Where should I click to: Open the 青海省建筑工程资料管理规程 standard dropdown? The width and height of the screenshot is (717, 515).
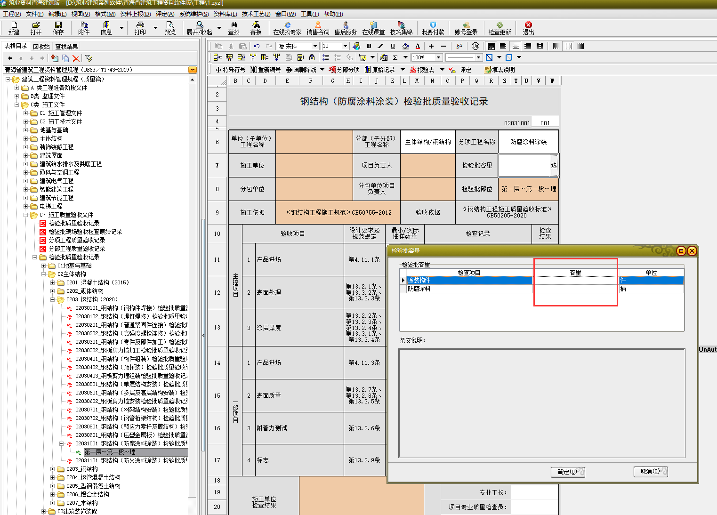pos(192,70)
